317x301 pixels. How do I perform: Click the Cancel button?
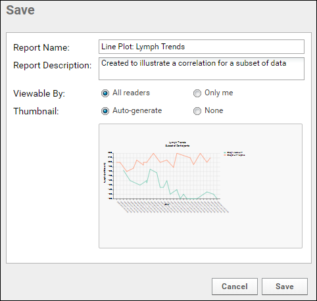tap(235, 287)
